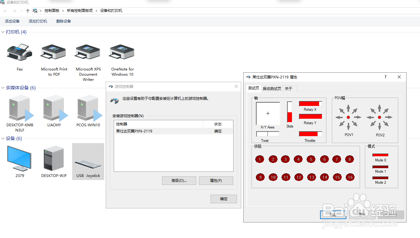Switch to 测试页 tab
The image size is (420, 238).
coord(254,88)
